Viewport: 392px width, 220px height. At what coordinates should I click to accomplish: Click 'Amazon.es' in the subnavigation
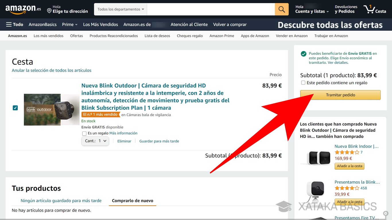click(x=18, y=36)
